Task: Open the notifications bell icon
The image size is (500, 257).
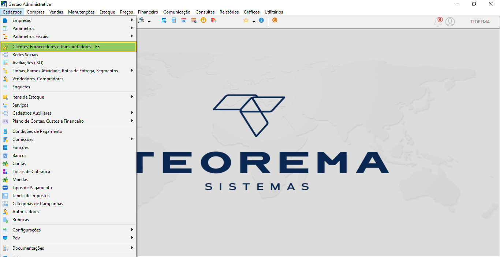Action: point(438,22)
